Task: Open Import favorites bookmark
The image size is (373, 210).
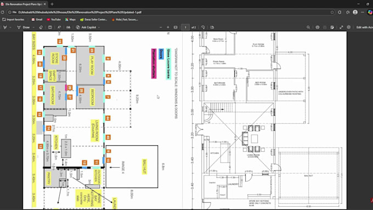Action: point(13,20)
